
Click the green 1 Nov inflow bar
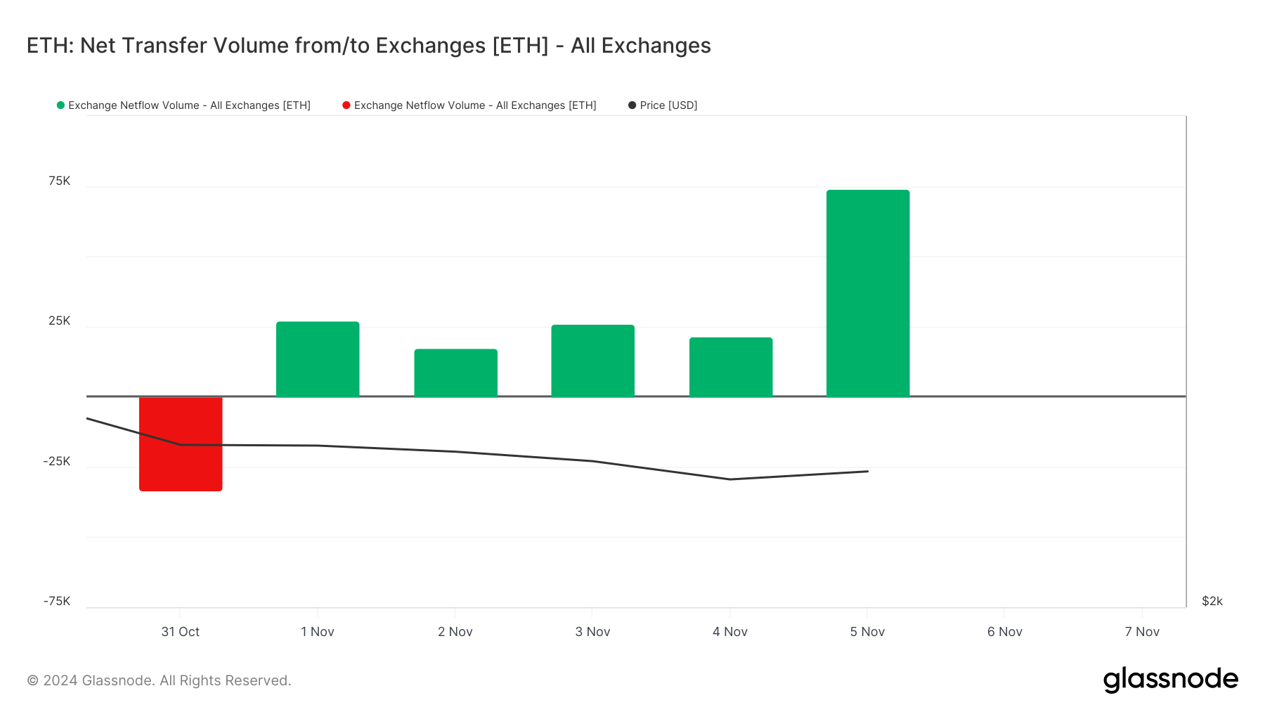click(x=318, y=359)
